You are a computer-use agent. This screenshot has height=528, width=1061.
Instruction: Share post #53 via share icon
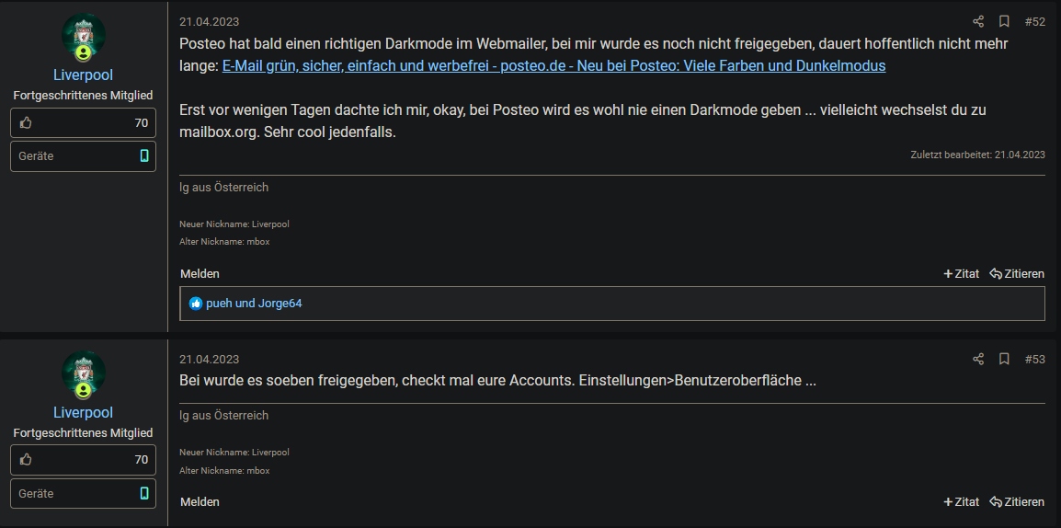click(x=978, y=359)
